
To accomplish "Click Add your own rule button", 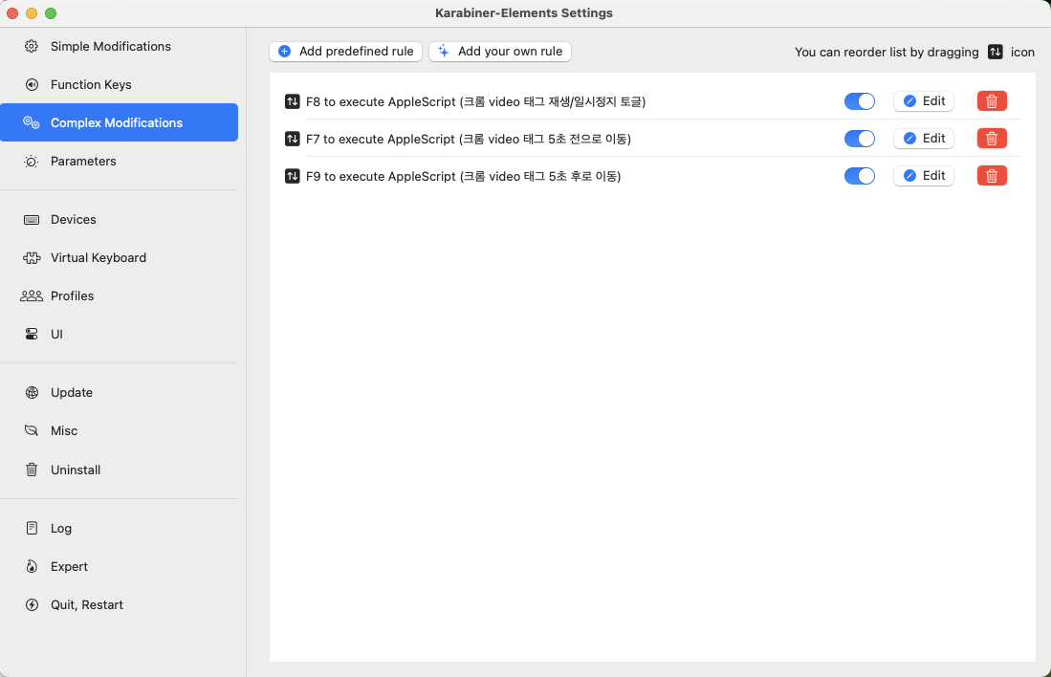I will (500, 52).
